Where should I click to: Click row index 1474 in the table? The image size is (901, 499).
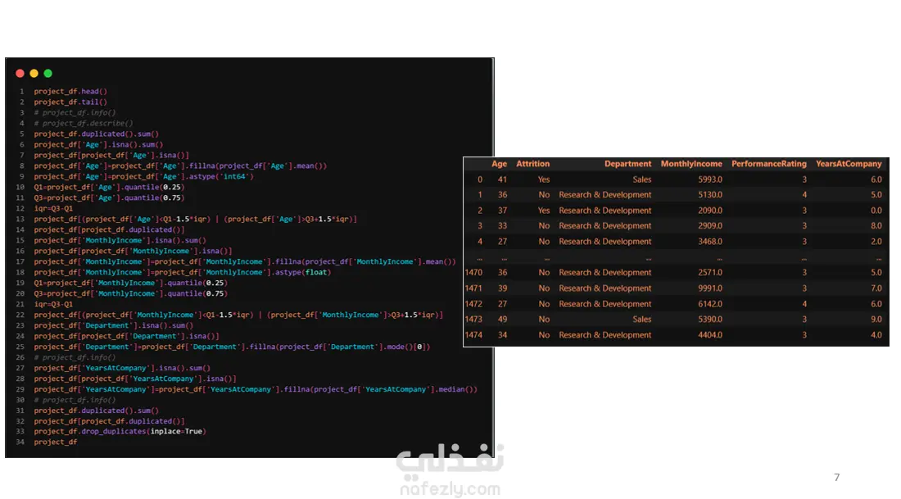pos(473,334)
